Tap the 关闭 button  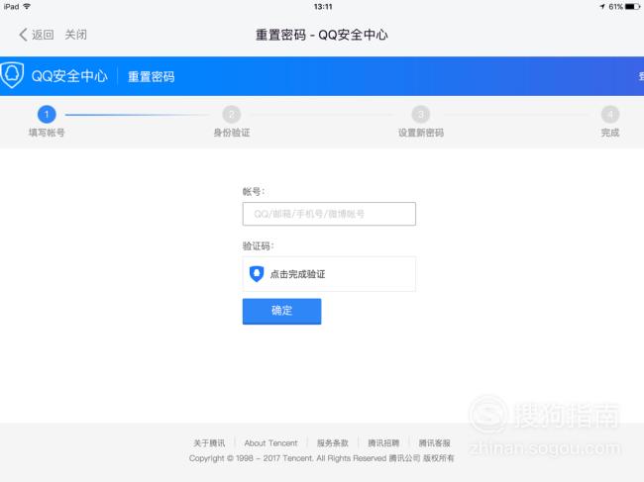(x=76, y=35)
